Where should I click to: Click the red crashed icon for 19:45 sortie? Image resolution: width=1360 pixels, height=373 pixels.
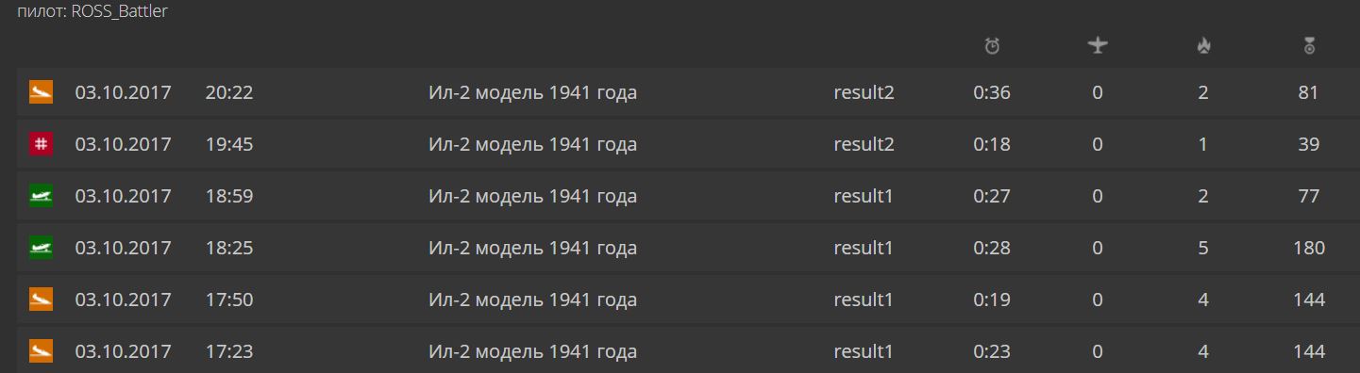tap(41, 144)
